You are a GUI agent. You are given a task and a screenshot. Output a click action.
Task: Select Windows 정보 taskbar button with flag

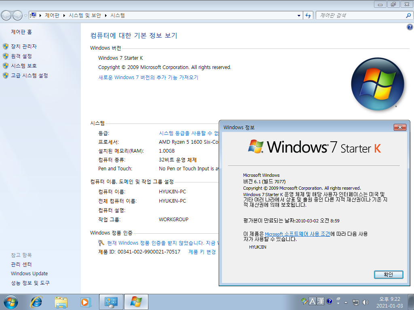point(136,302)
